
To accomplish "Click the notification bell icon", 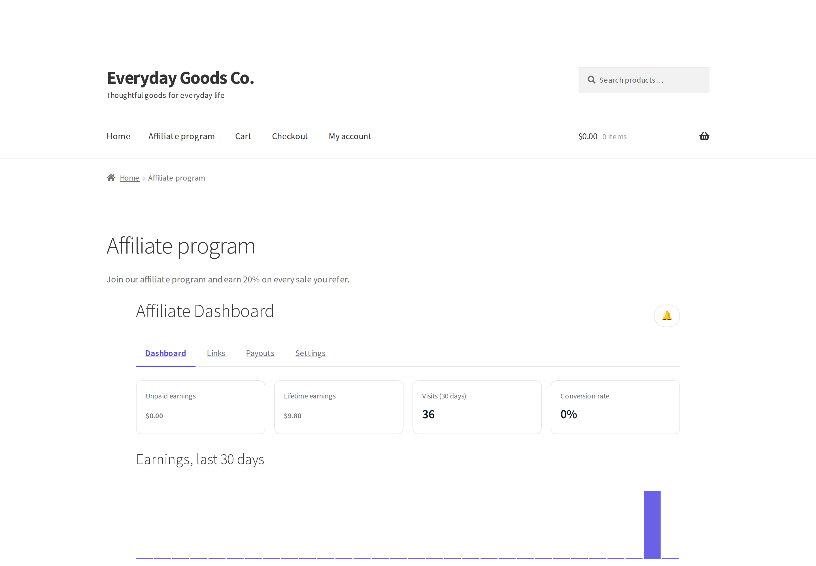I will (x=666, y=316).
